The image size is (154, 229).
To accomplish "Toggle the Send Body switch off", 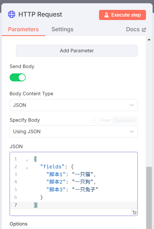I will [x=18, y=77].
